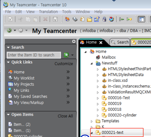Viewport: 151px width, 137px height.
Task: Open the search options dropdown arrow
Action: [x=72, y=55]
